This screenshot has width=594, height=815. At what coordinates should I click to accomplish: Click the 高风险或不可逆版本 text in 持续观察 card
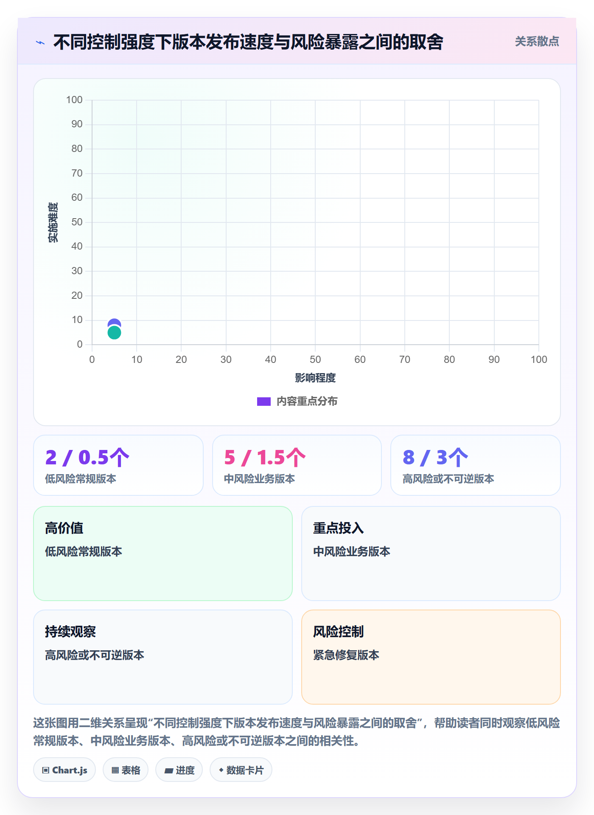click(95, 655)
